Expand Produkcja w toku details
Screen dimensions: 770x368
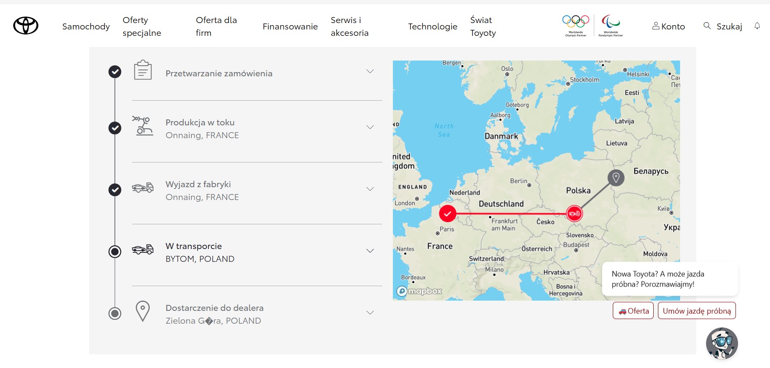tap(370, 127)
